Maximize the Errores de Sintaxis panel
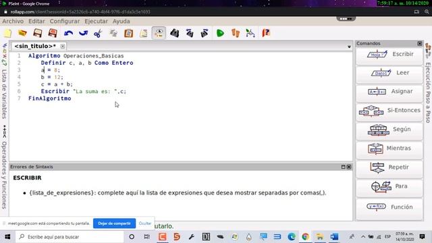Viewport: 432px width, 243px height. pos(344,167)
